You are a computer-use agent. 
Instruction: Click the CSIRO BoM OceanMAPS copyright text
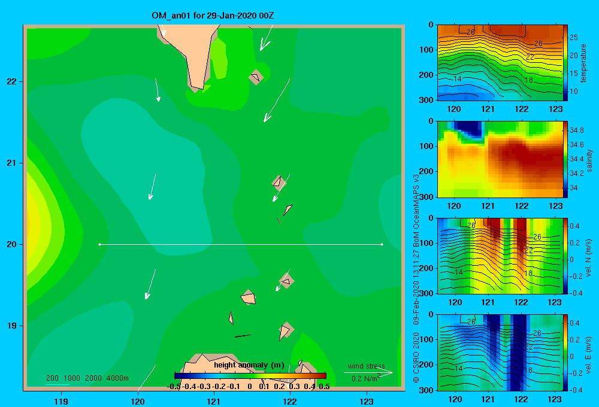click(x=416, y=278)
